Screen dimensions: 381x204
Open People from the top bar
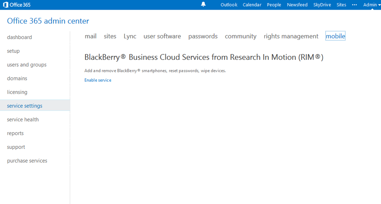tap(274, 5)
